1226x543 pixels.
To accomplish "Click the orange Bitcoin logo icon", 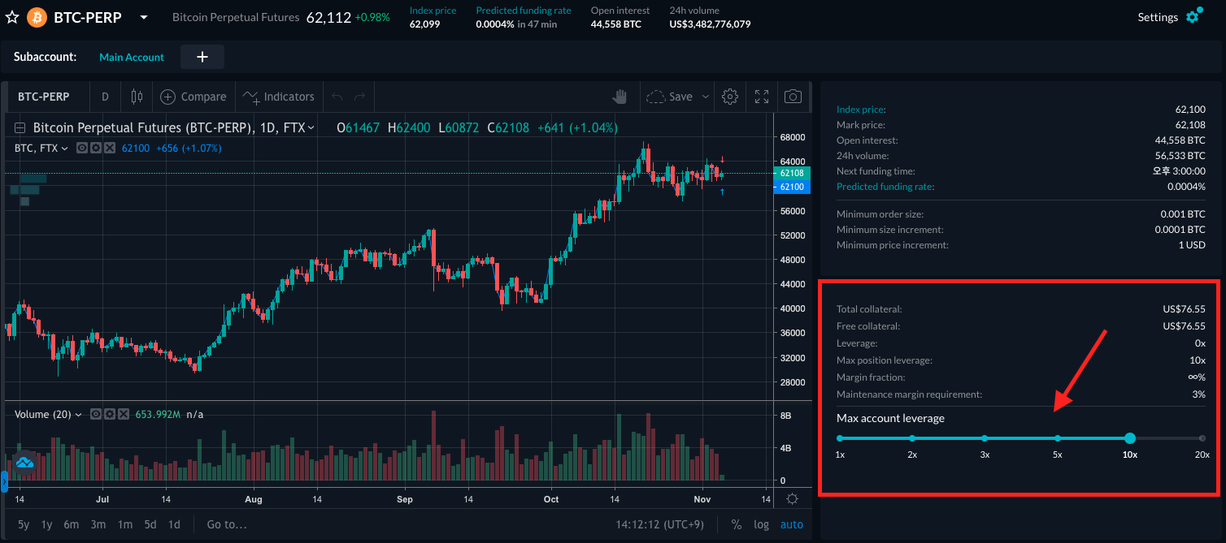I will pyautogui.click(x=37, y=17).
